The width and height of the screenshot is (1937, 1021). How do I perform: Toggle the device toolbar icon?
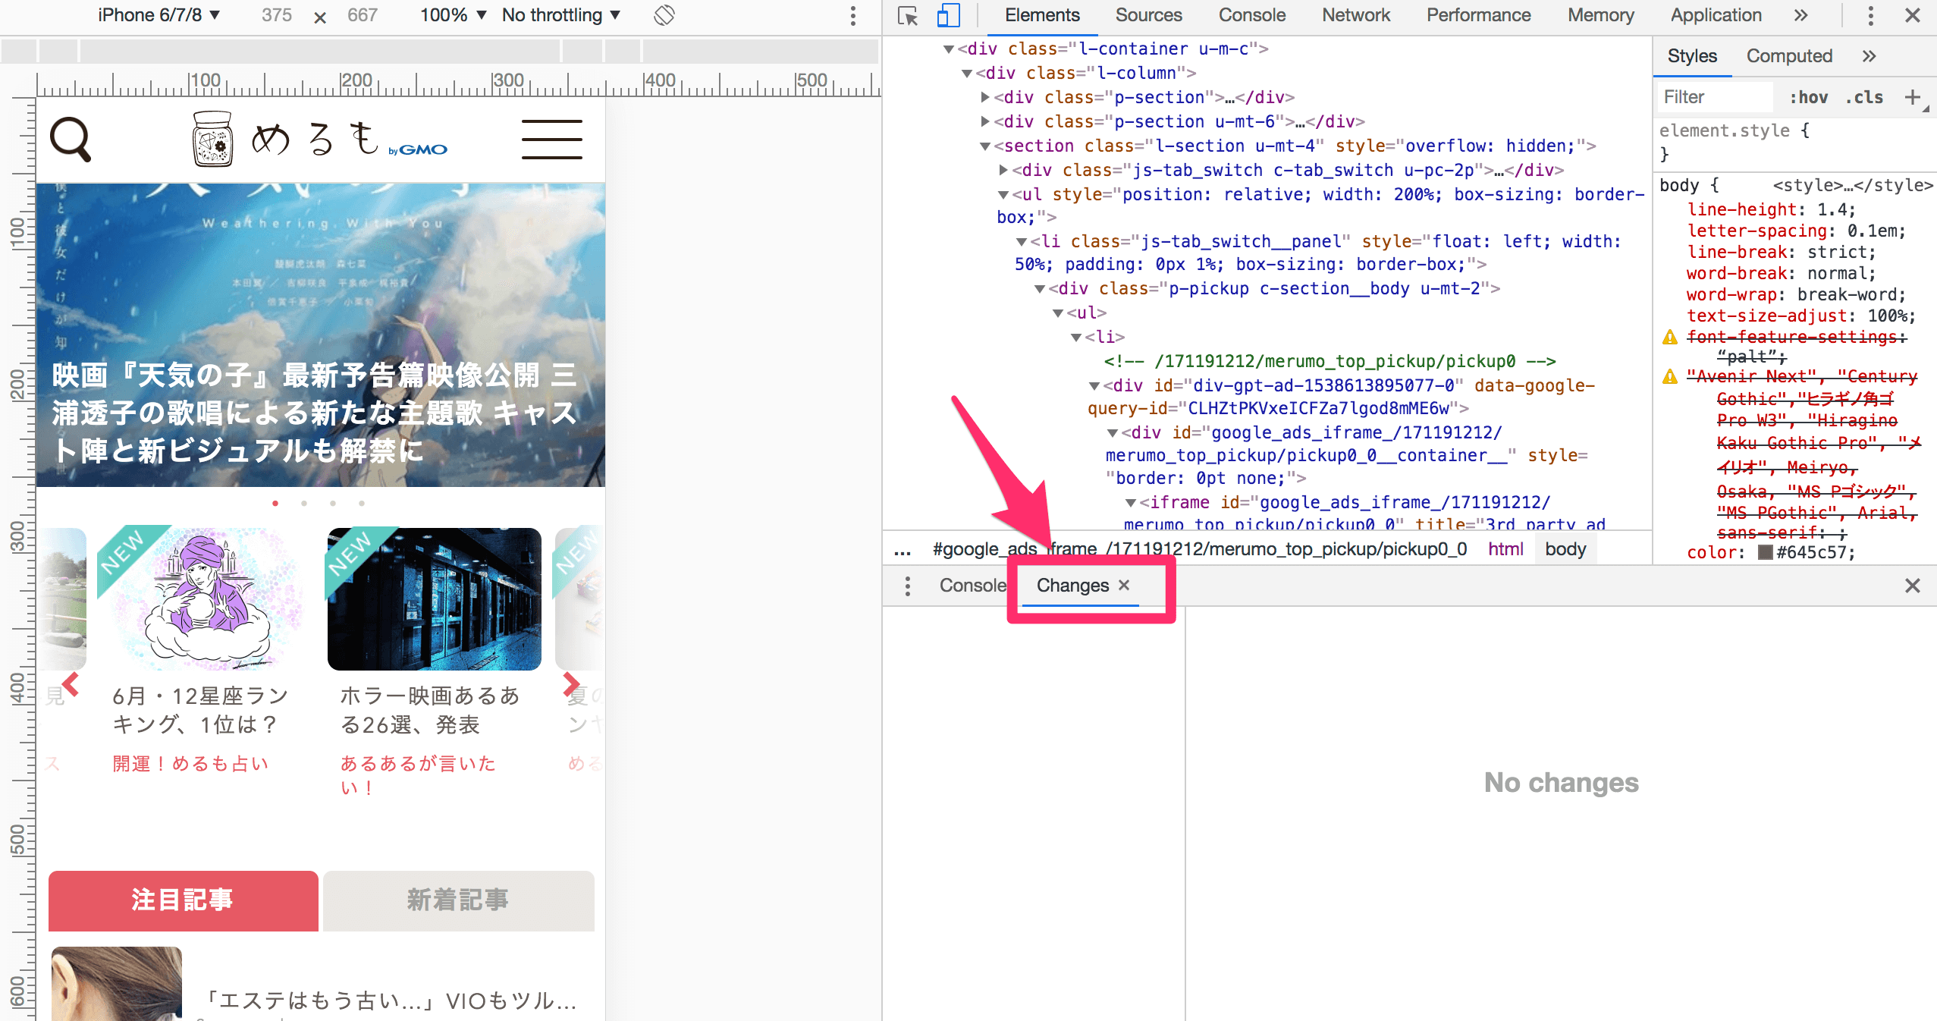click(948, 15)
